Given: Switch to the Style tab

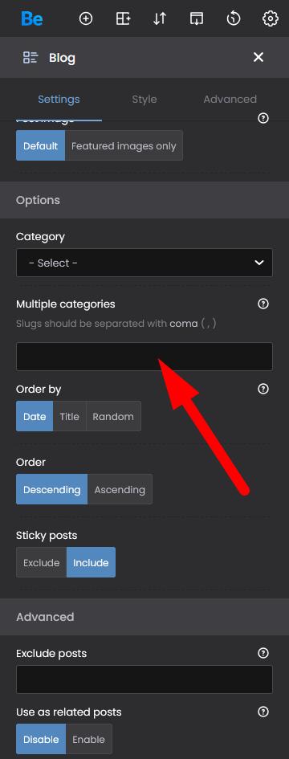Looking at the screenshot, I should (x=144, y=100).
